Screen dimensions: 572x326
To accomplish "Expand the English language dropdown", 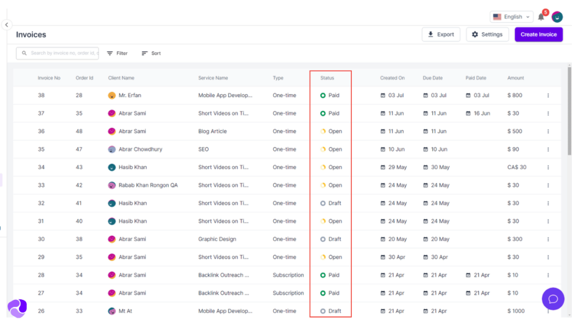I will click(511, 17).
